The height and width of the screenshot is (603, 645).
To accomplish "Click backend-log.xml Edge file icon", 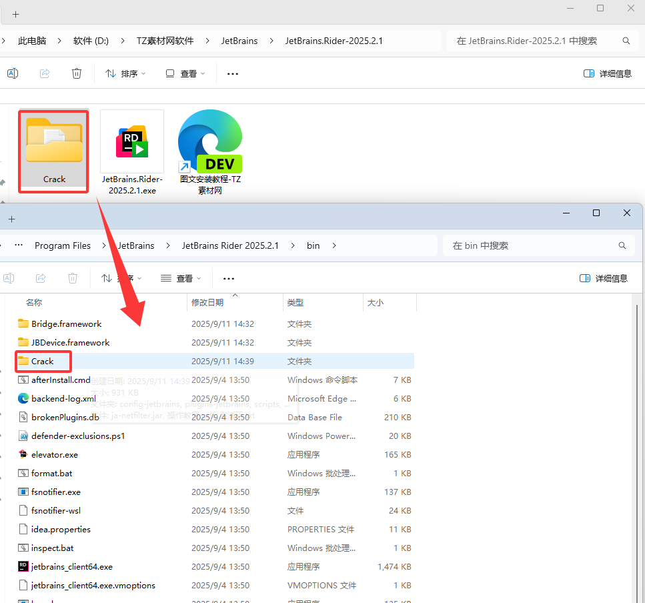I will pyautogui.click(x=23, y=398).
